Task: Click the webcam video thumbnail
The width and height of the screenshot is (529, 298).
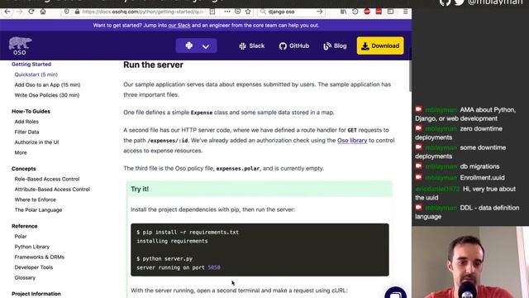Action: pyautogui.click(x=470, y=262)
